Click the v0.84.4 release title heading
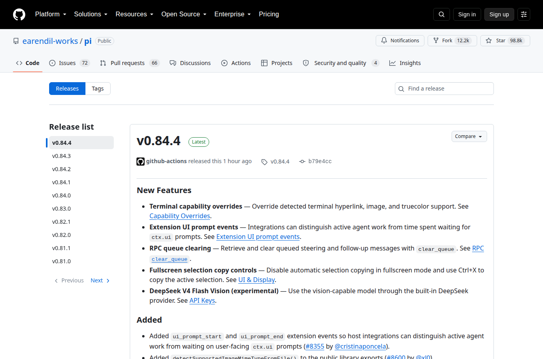Viewport: 543px width, 359px height. pos(159,141)
